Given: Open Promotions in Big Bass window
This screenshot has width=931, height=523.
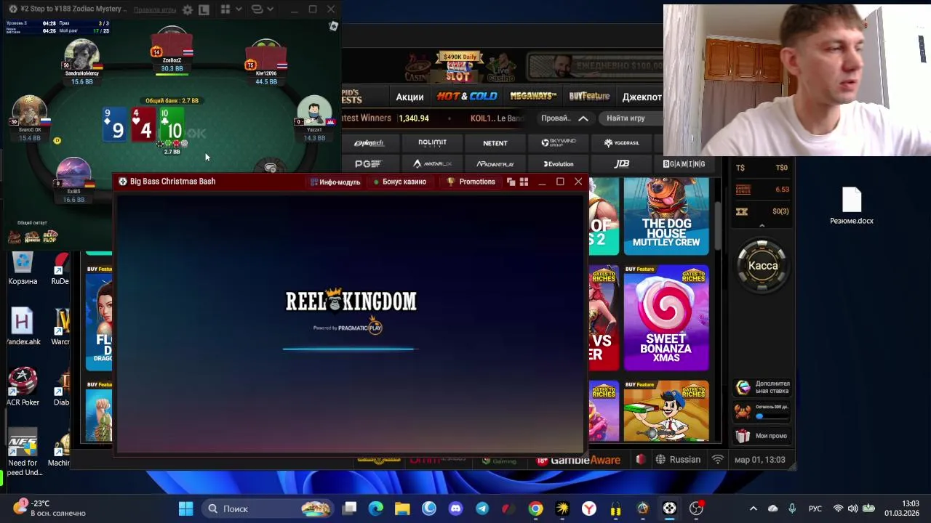Looking at the screenshot, I should [471, 182].
